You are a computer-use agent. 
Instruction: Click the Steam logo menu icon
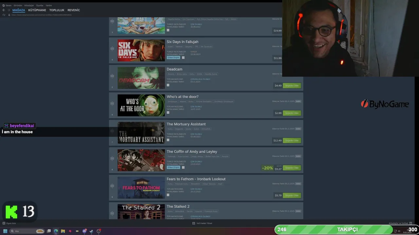(x=4, y=5)
